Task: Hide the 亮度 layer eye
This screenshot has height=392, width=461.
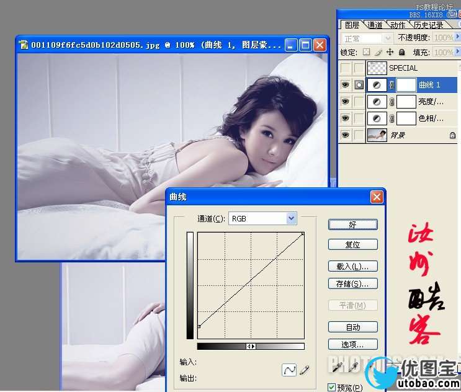Action: 345,102
